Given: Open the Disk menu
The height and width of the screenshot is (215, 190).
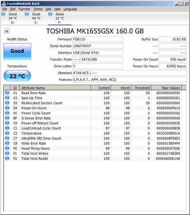Looking at the screenshot, I should [x=49, y=9].
